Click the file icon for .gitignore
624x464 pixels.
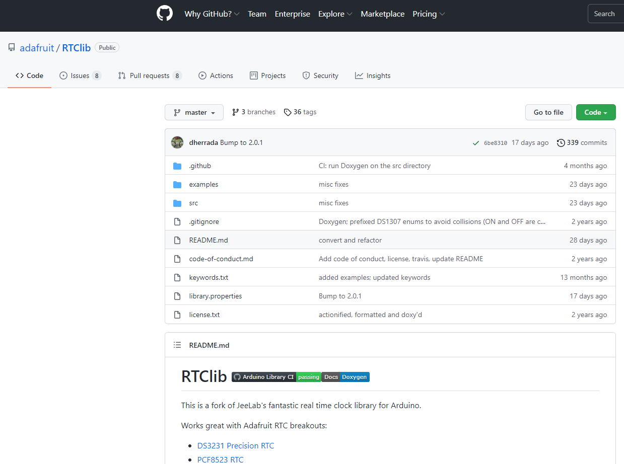click(x=177, y=222)
